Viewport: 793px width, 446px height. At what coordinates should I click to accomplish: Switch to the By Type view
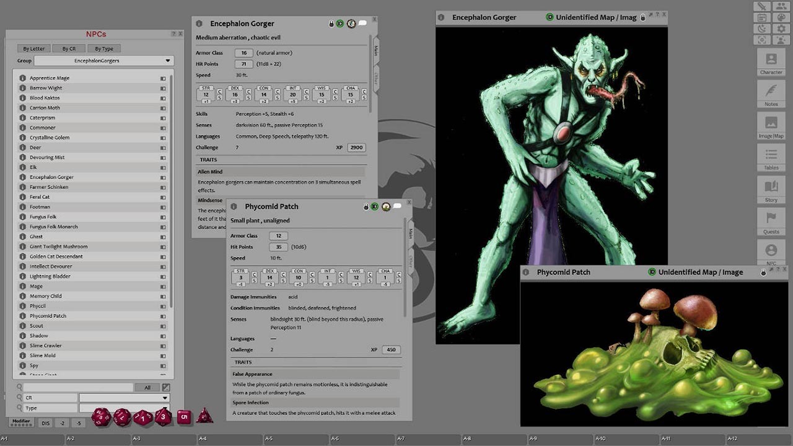click(x=103, y=48)
